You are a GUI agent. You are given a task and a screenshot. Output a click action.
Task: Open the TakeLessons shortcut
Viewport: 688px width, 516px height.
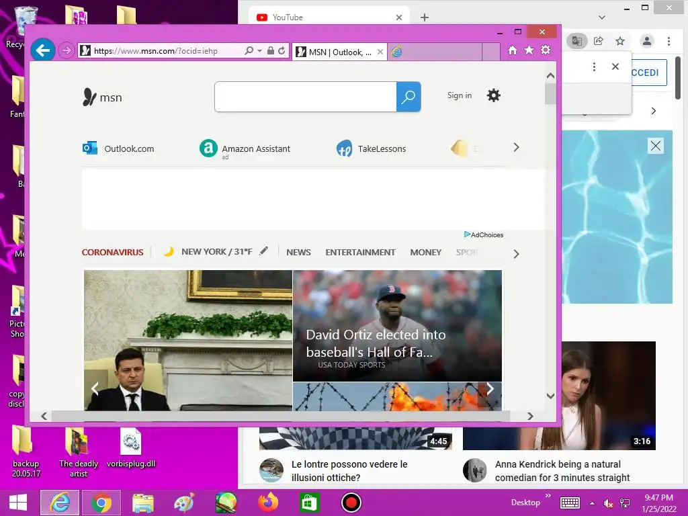(371, 148)
